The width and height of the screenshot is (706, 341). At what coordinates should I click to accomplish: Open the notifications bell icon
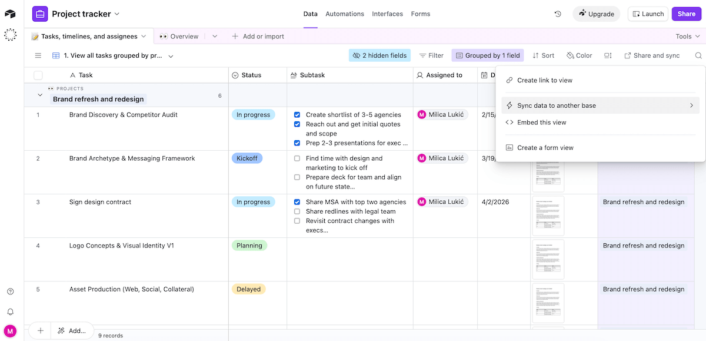coord(10,311)
